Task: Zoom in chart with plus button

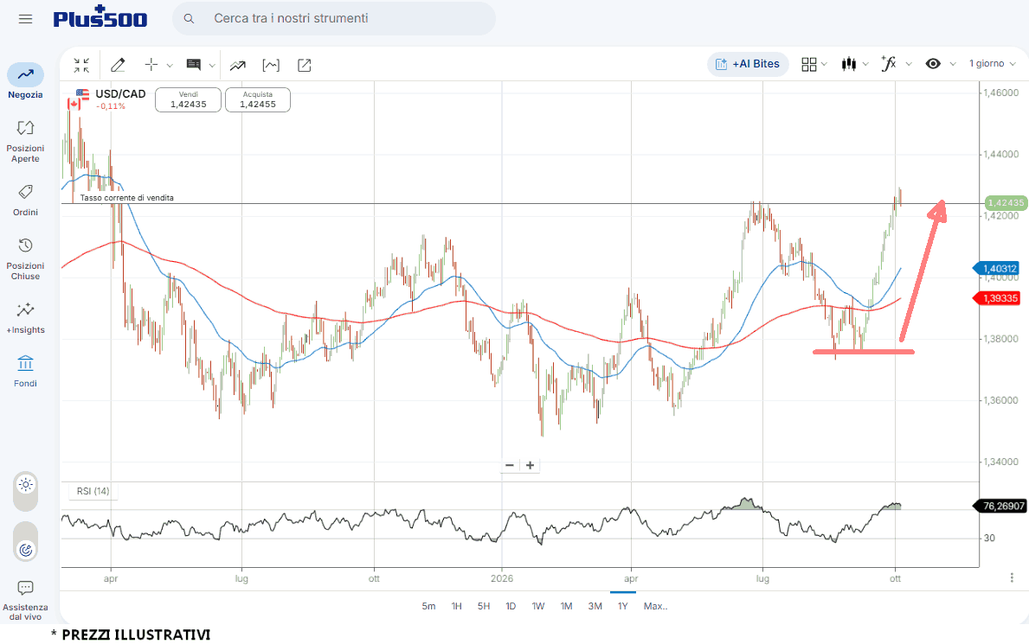Action: pyautogui.click(x=531, y=465)
